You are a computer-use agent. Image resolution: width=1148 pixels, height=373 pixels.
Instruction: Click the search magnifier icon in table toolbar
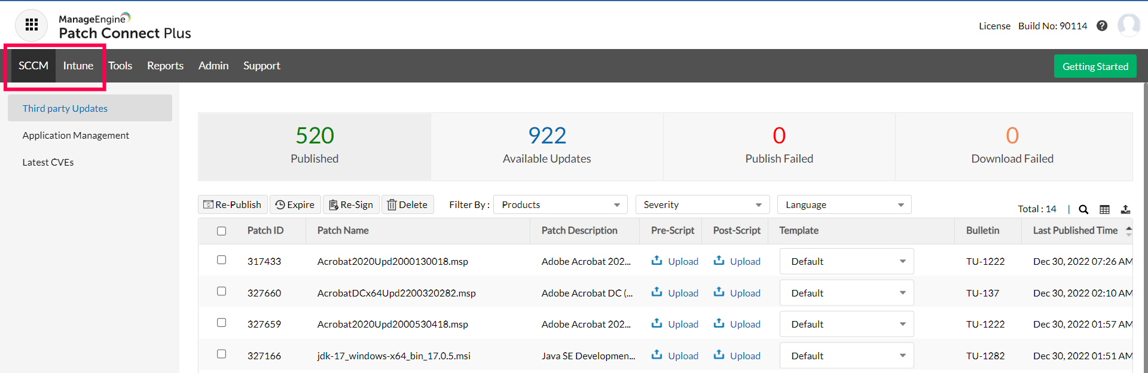(1083, 209)
